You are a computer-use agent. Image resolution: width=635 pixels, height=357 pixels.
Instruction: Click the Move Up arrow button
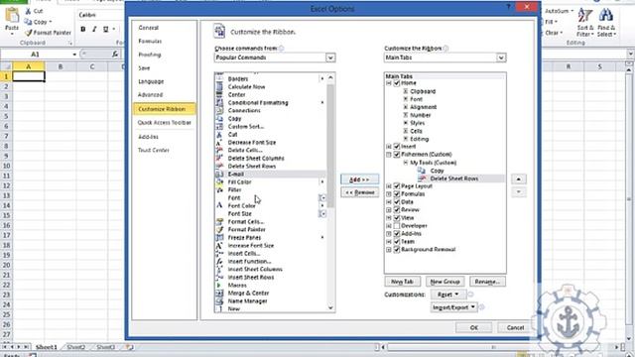pos(519,178)
